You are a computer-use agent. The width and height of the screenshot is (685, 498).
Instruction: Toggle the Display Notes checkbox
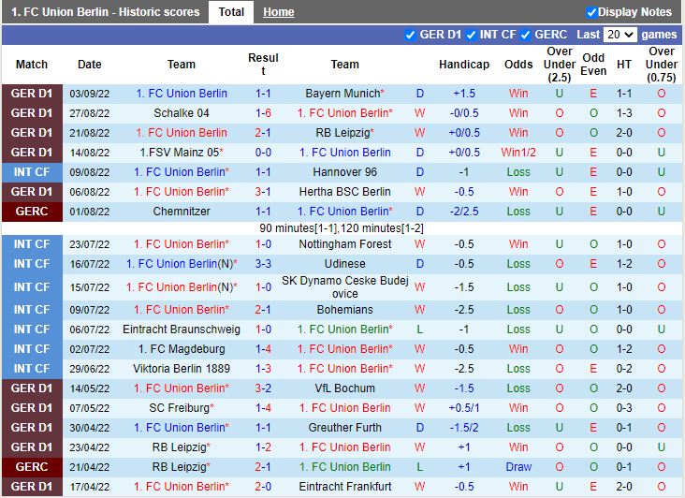click(591, 13)
